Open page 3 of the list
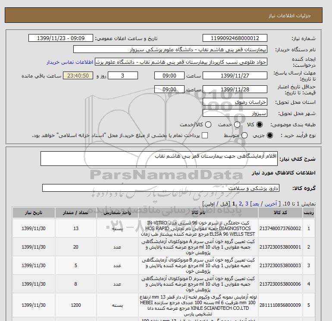332x321 pixels. (247, 204)
